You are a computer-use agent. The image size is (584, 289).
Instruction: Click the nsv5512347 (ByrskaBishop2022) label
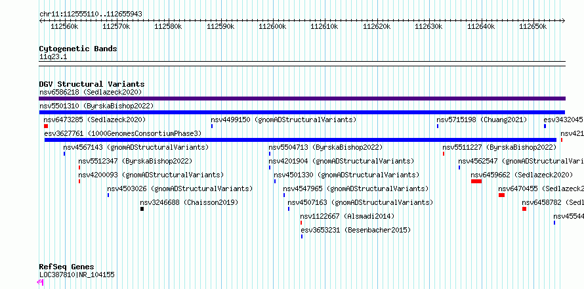(x=135, y=161)
